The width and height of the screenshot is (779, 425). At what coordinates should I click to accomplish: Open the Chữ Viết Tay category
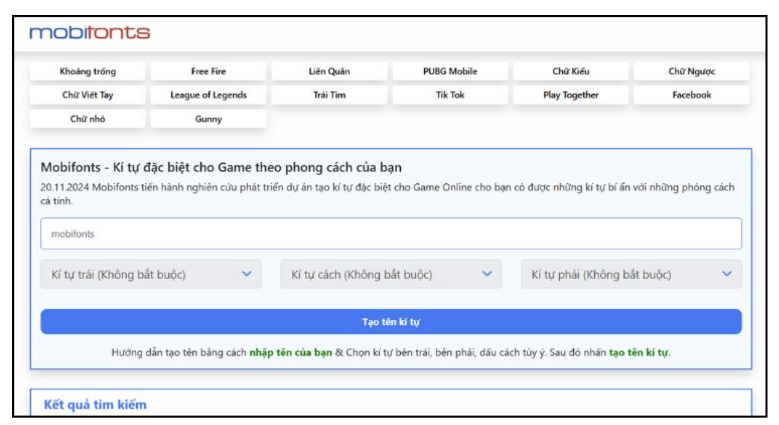pyautogui.click(x=88, y=95)
